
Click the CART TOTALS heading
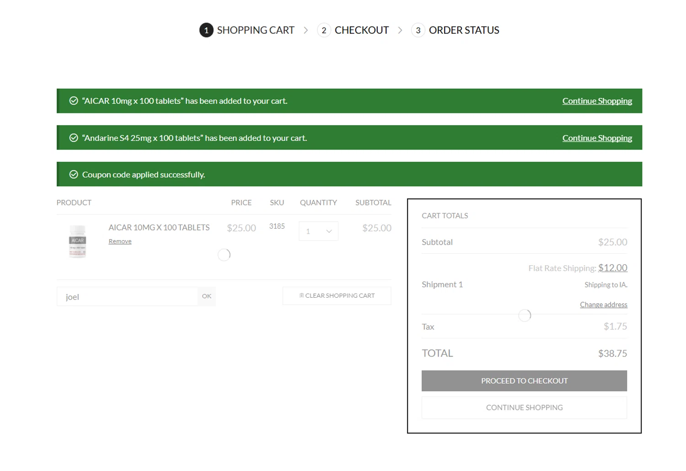(x=445, y=215)
